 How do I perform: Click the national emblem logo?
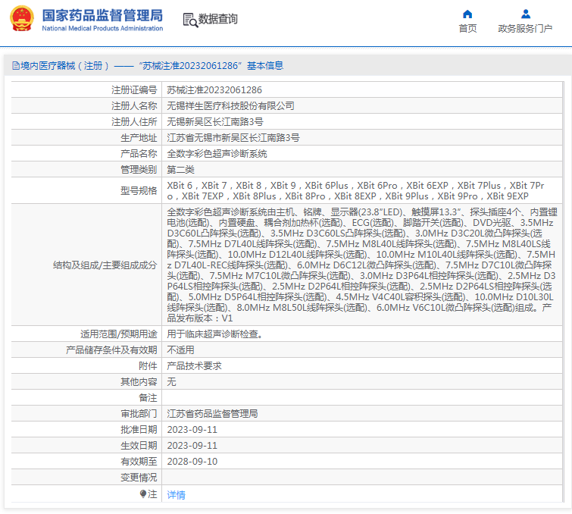[21, 18]
